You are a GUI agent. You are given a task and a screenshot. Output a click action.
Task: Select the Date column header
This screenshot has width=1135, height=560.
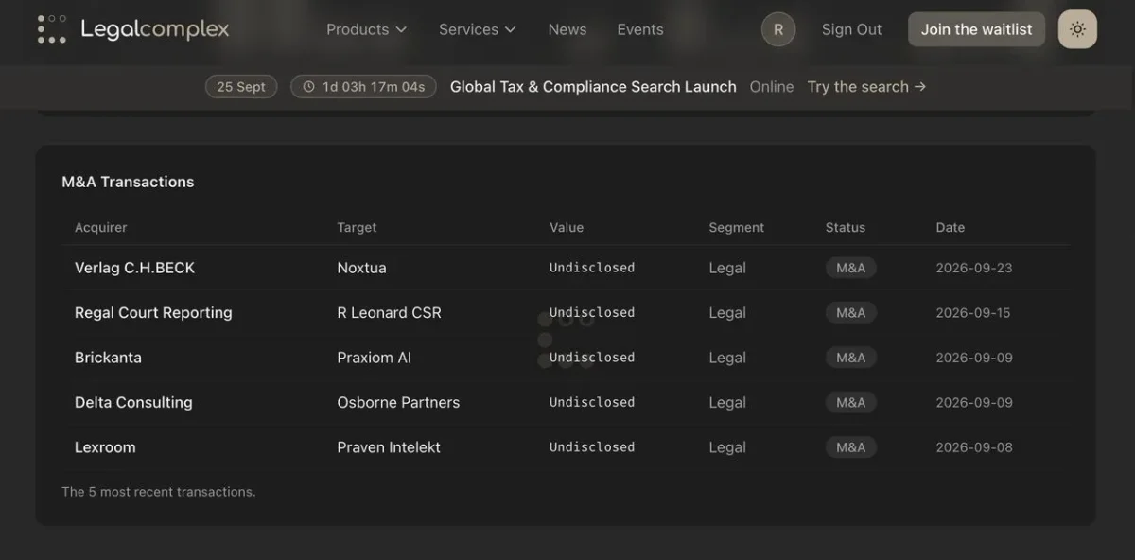point(951,227)
